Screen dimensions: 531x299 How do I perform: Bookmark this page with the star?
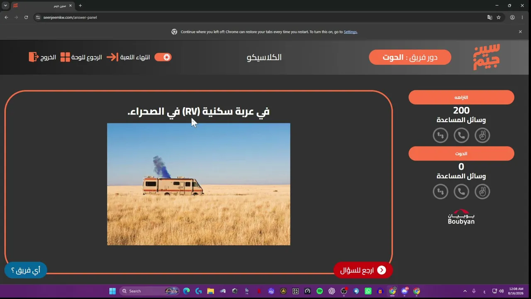[x=499, y=17]
